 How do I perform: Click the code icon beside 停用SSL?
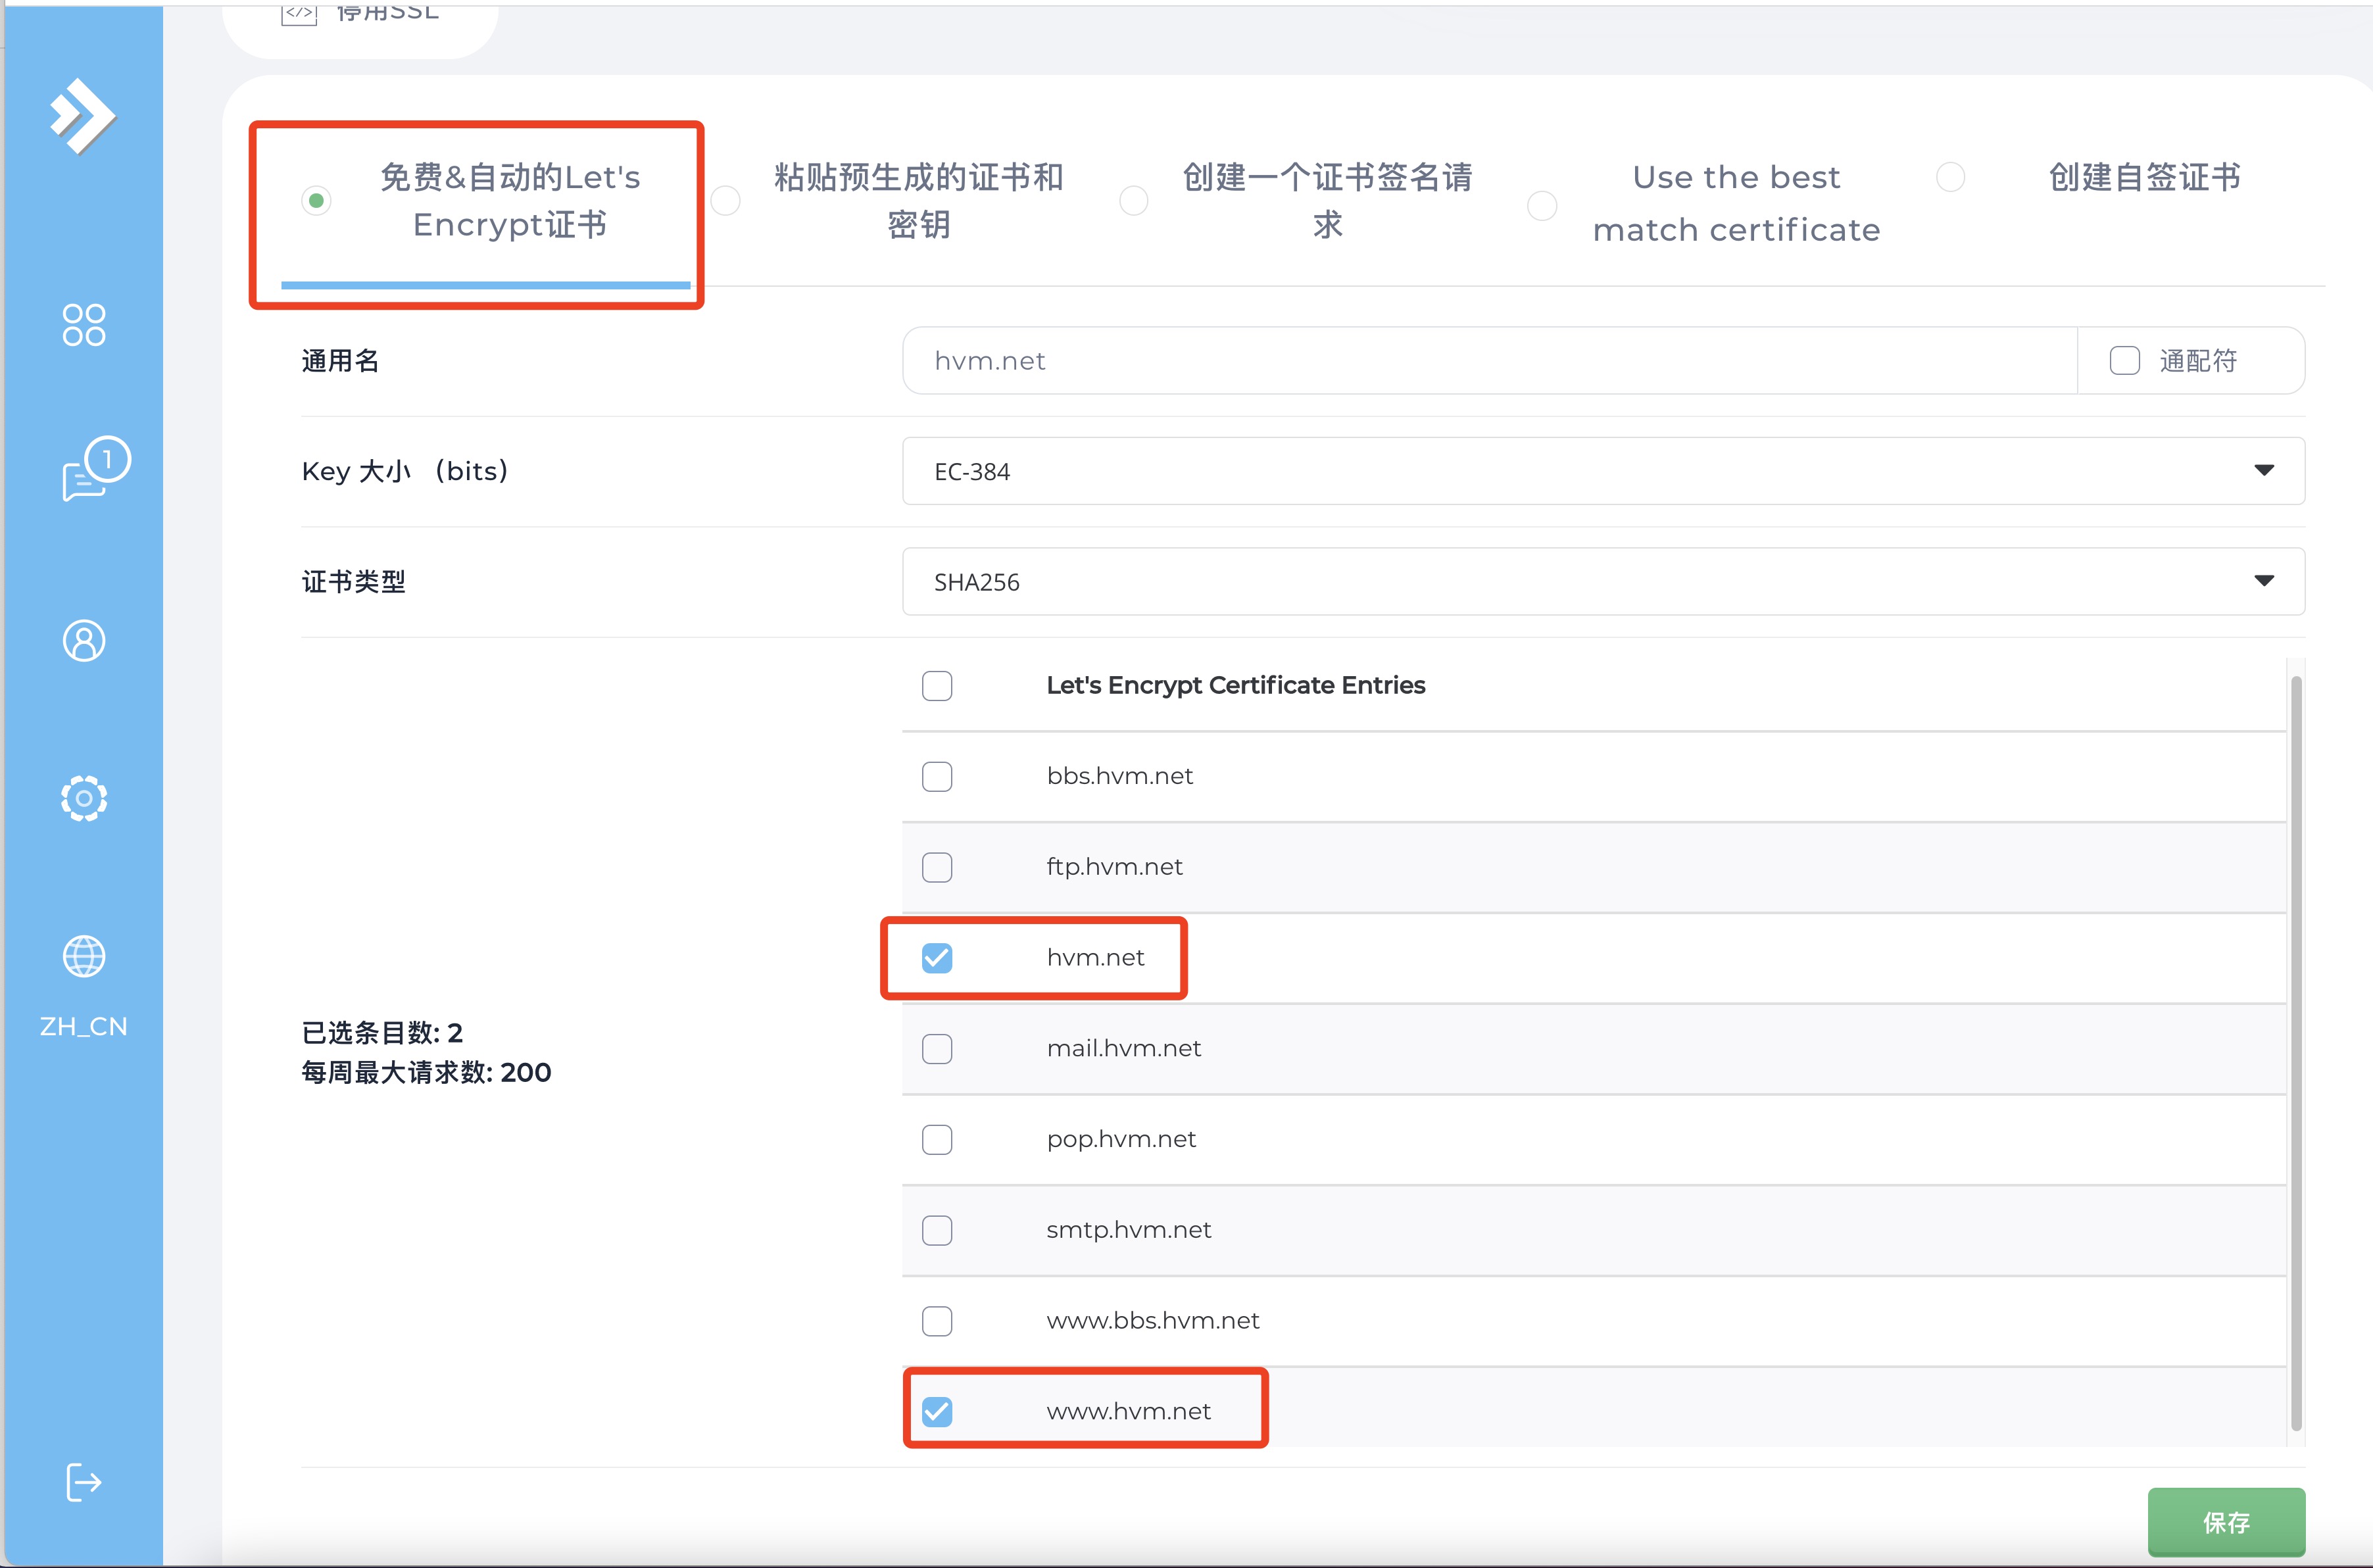coord(299,13)
